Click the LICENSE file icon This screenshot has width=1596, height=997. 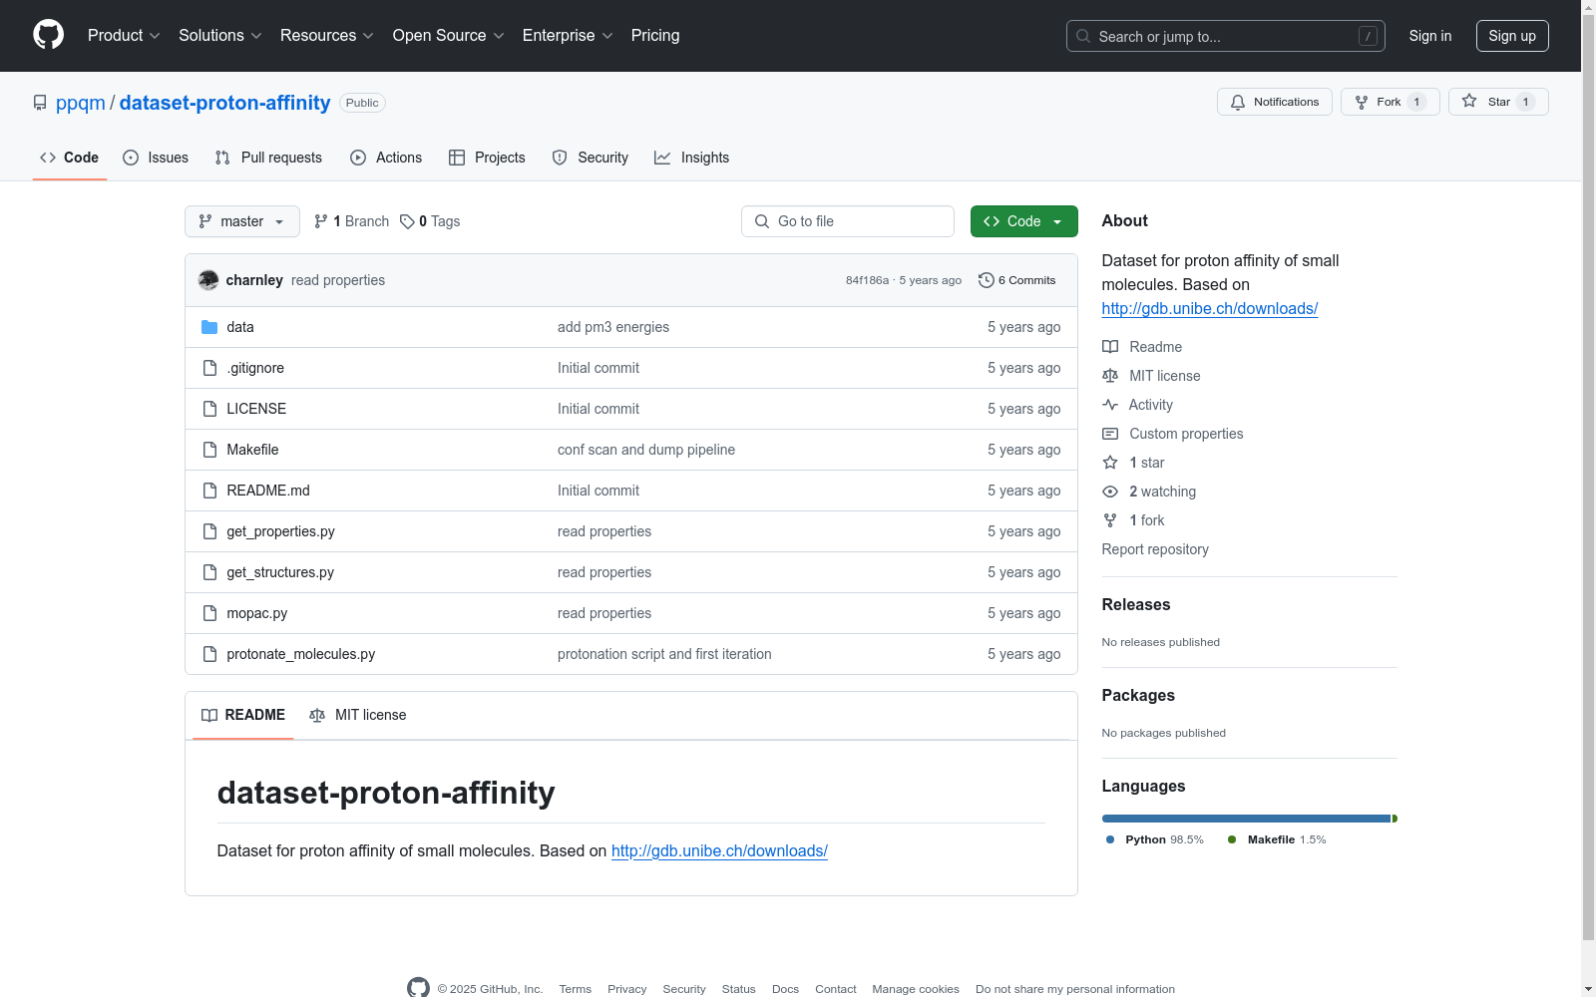coord(209,409)
